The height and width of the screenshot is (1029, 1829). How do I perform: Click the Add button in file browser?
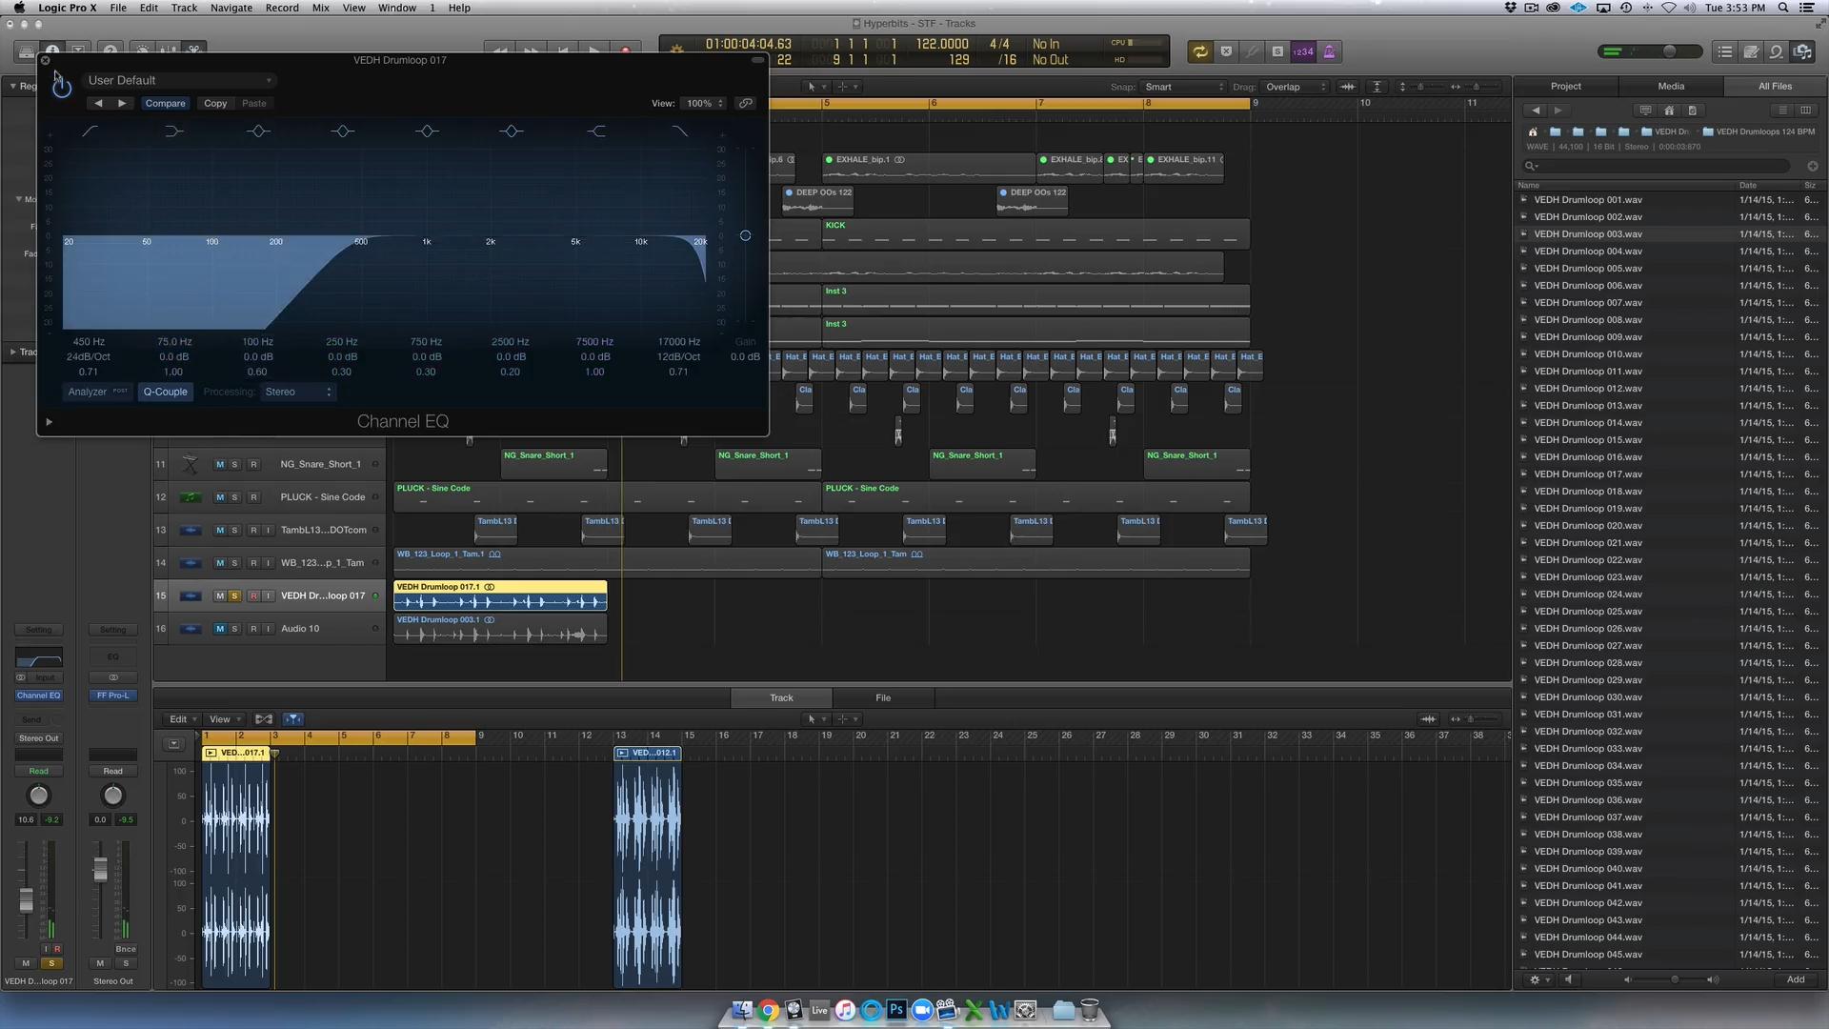1796,979
